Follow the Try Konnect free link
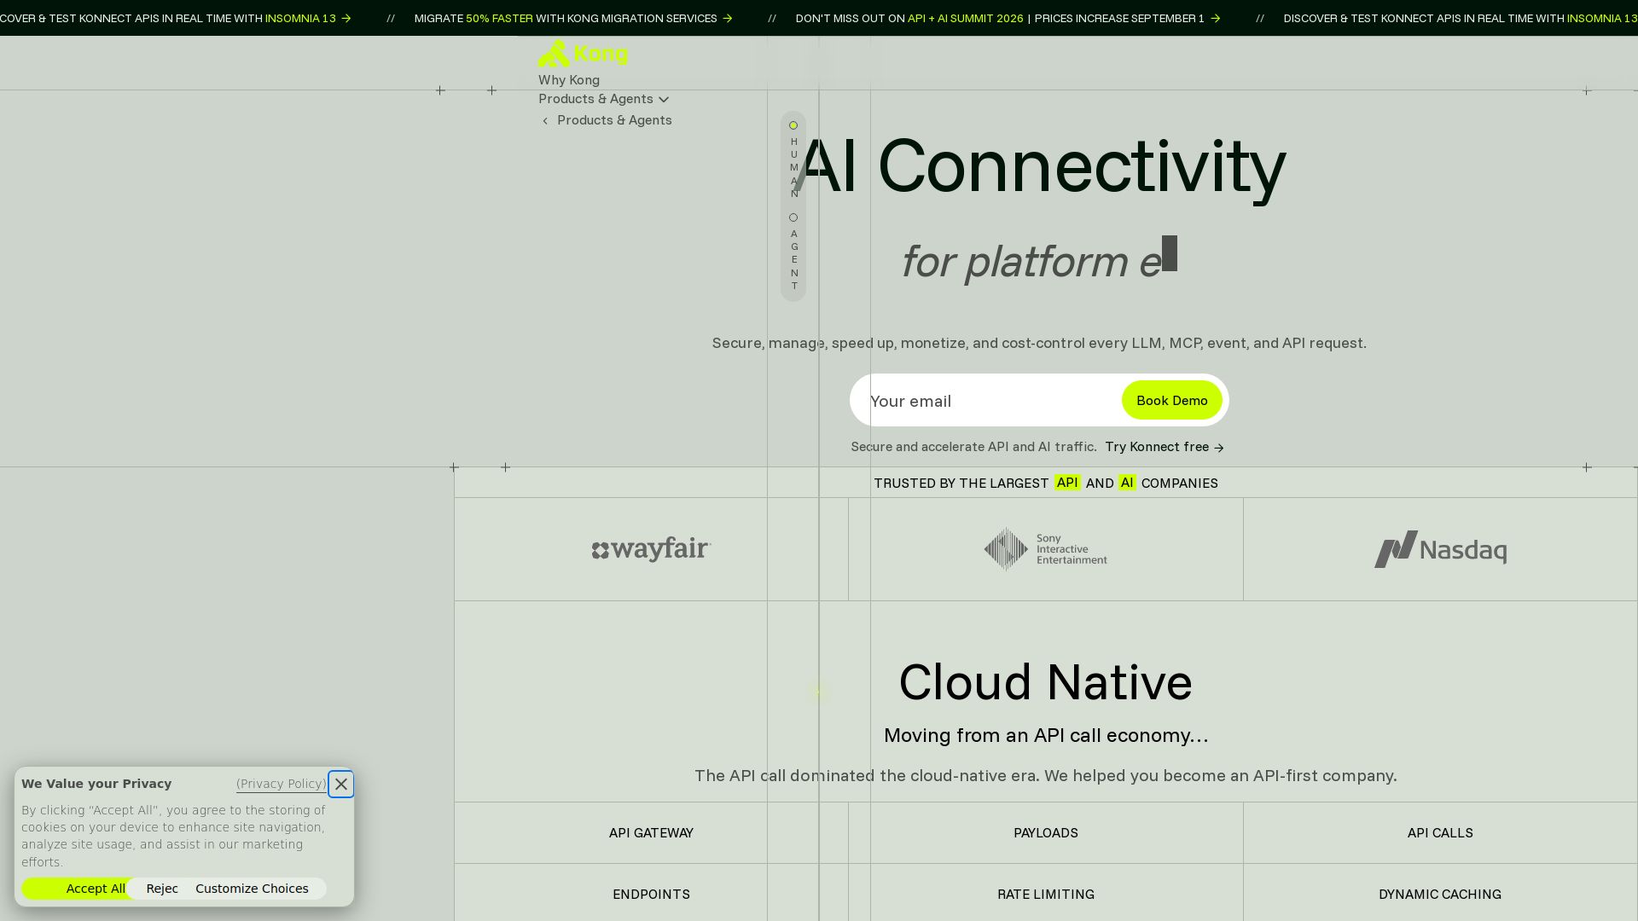This screenshot has height=921, width=1638. (x=1165, y=447)
